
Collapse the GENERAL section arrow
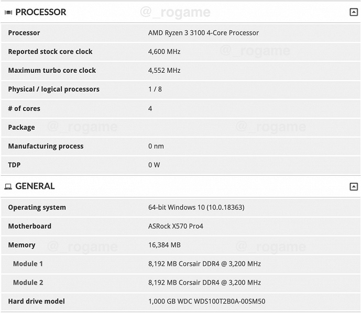(354, 187)
